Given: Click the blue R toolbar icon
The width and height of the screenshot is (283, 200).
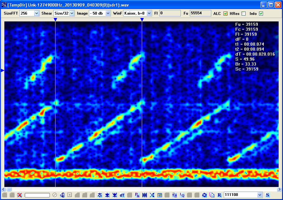Looking at the screenshot, I should (219, 195).
